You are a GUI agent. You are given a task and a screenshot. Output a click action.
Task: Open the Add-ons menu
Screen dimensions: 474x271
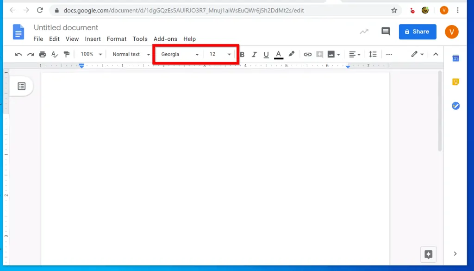[x=165, y=39]
